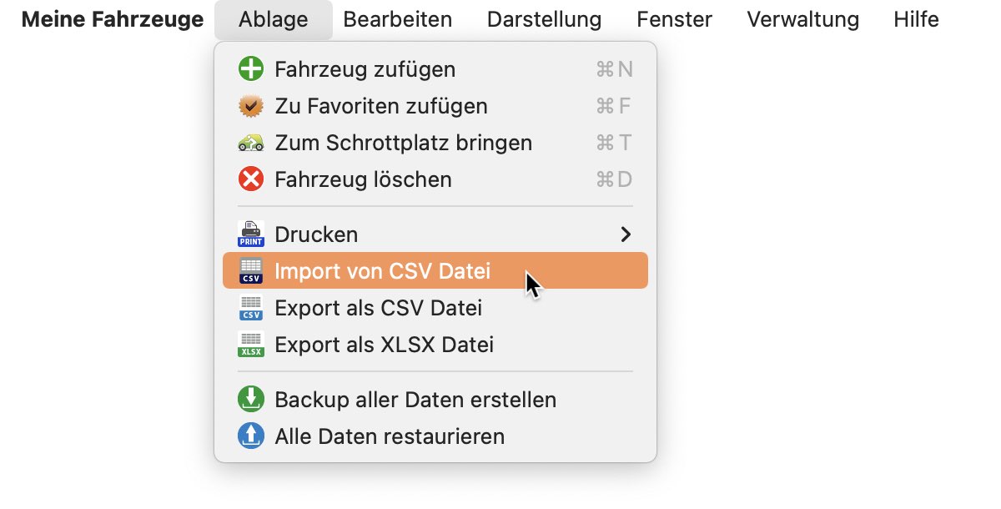Open the Bearbeiten menu

398,19
